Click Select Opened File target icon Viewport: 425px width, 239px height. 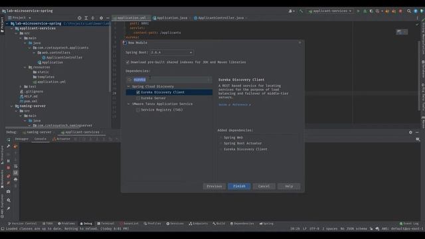[x=80, y=18]
